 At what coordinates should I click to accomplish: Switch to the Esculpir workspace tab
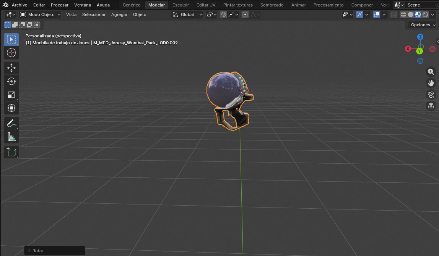coord(180,5)
